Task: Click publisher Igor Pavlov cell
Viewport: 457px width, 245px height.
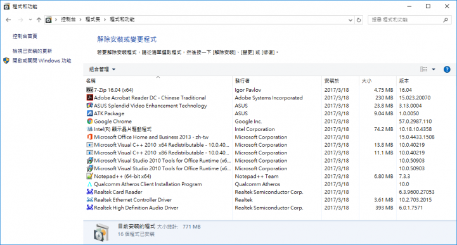Action: (x=248, y=90)
